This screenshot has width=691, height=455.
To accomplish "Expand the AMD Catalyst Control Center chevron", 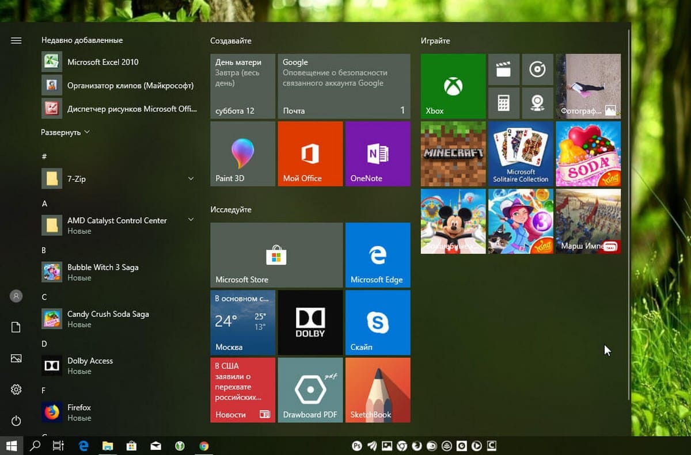I will click(191, 220).
